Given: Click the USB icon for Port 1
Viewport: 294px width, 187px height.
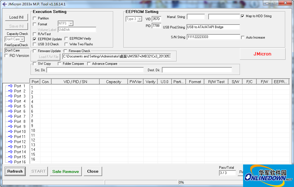Looking at the screenshot, I should [10, 86].
